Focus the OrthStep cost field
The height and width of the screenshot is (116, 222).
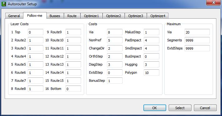coord(115,56)
